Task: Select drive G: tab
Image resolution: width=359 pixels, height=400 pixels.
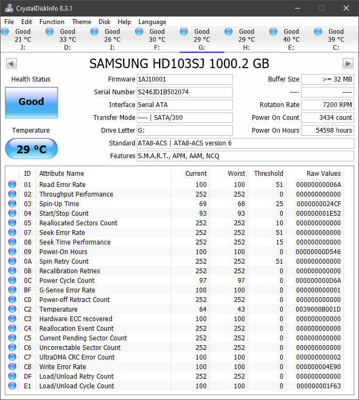Action: click(x=201, y=39)
